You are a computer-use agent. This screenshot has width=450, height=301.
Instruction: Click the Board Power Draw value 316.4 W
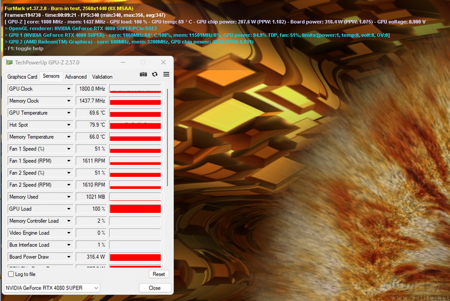pos(91,257)
